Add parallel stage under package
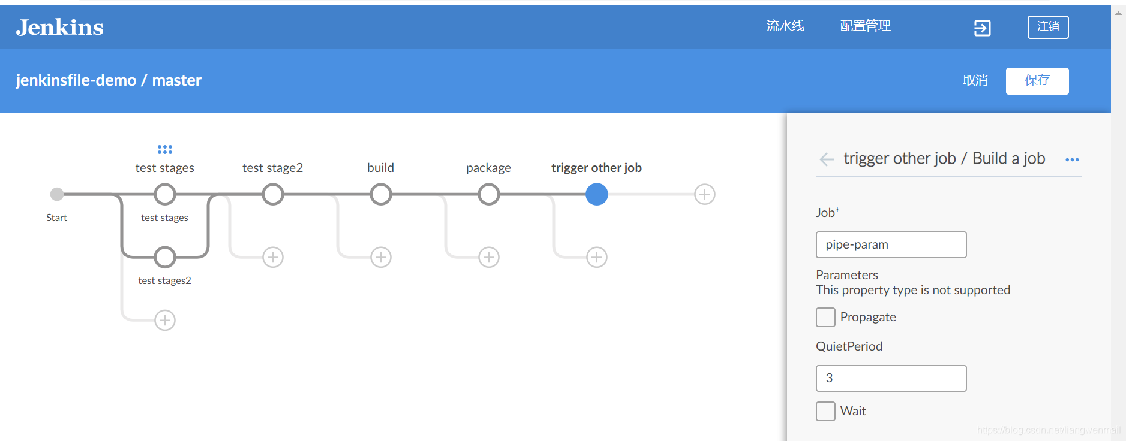This screenshot has width=1126, height=441. pos(489,257)
